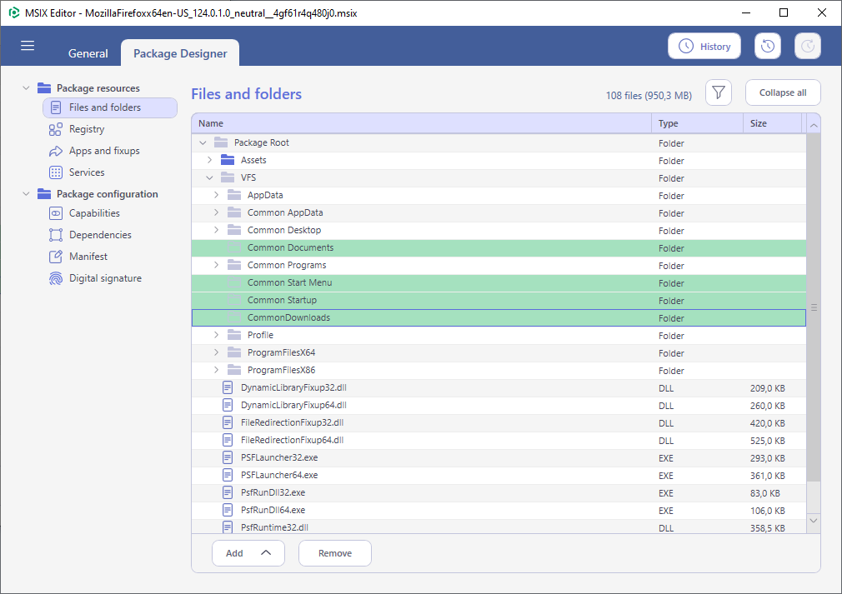Click the Dependencies icon
The width and height of the screenshot is (842, 594).
[x=55, y=235]
